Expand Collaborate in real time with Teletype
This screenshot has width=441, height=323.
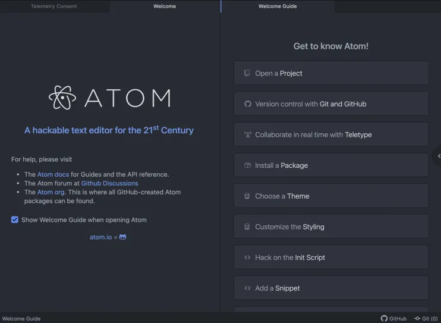(331, 134)
